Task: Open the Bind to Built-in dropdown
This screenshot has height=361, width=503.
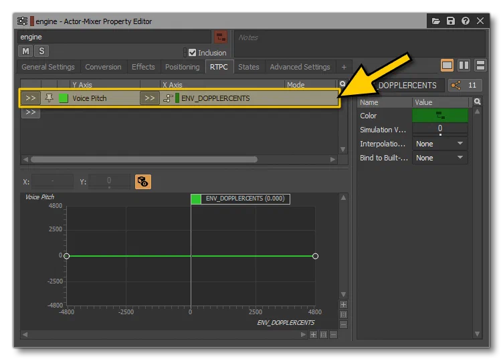Action: point(440,158)
